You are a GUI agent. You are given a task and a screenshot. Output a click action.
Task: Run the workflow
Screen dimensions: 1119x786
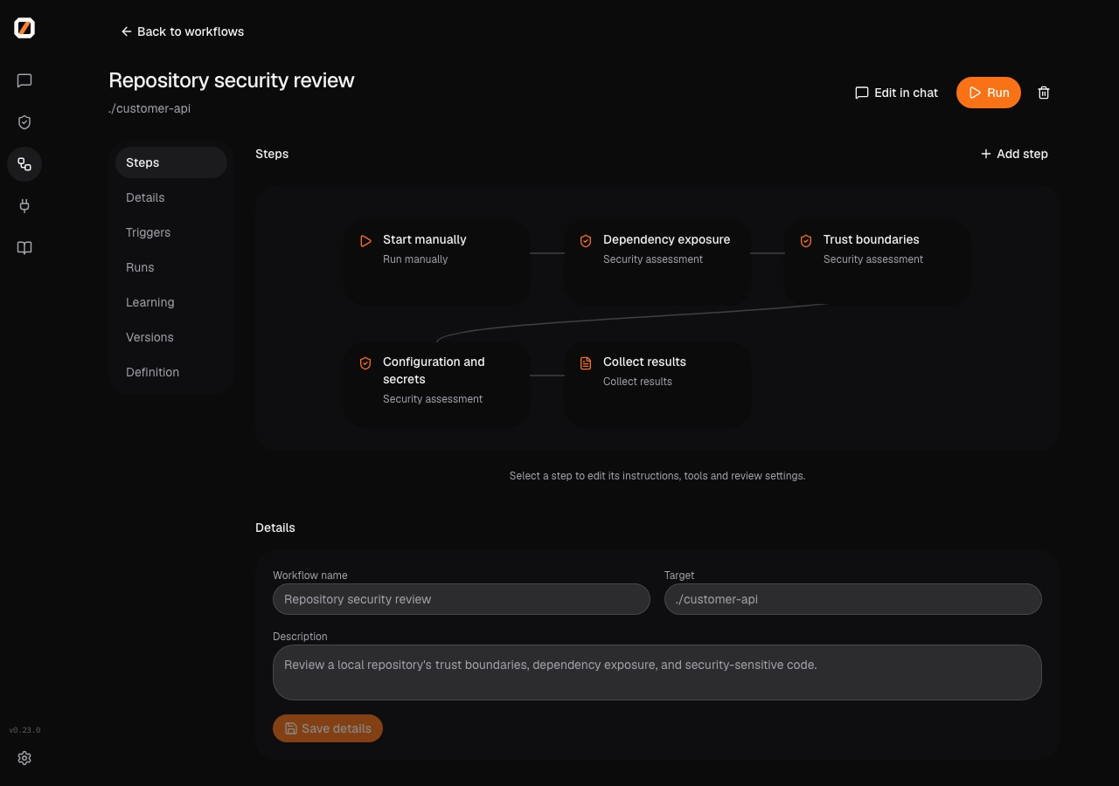tap(989, 93)
